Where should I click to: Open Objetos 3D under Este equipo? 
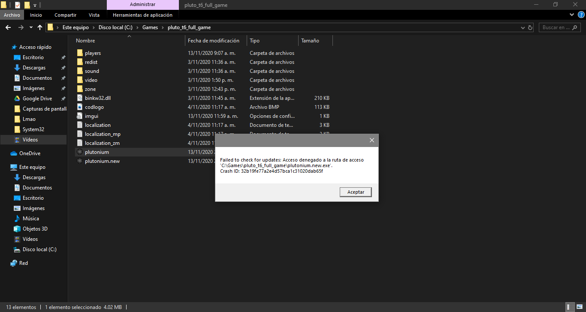point(35,229)
